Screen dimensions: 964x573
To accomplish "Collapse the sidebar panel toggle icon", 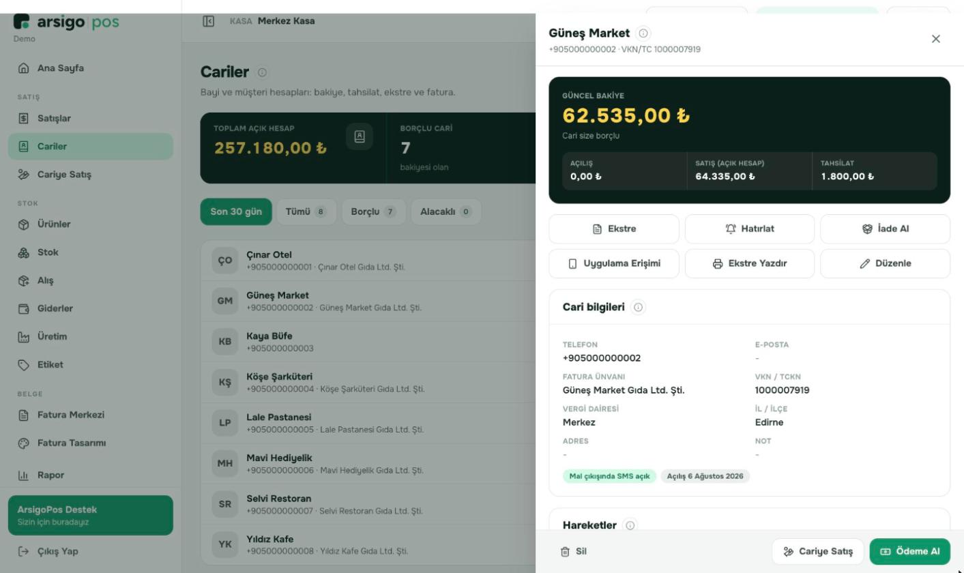I will pos(209,21).
